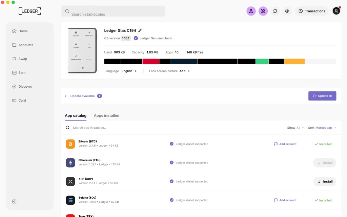Screen dimensions: 347x217
Task: Open the Card section
Action: tap(19, 100)
